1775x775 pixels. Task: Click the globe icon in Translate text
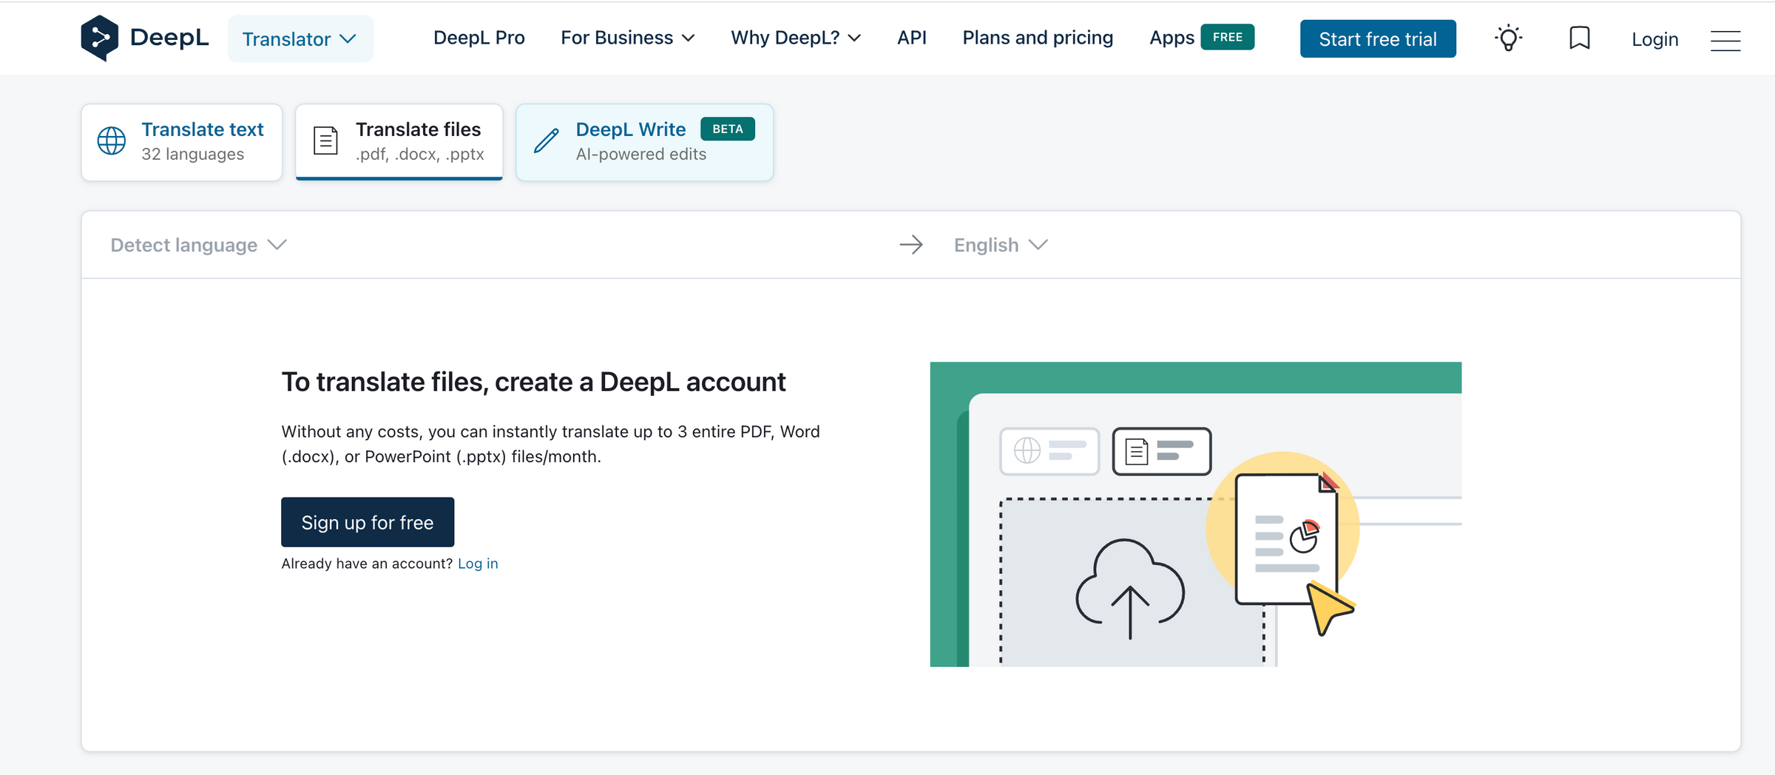(112, 141)
